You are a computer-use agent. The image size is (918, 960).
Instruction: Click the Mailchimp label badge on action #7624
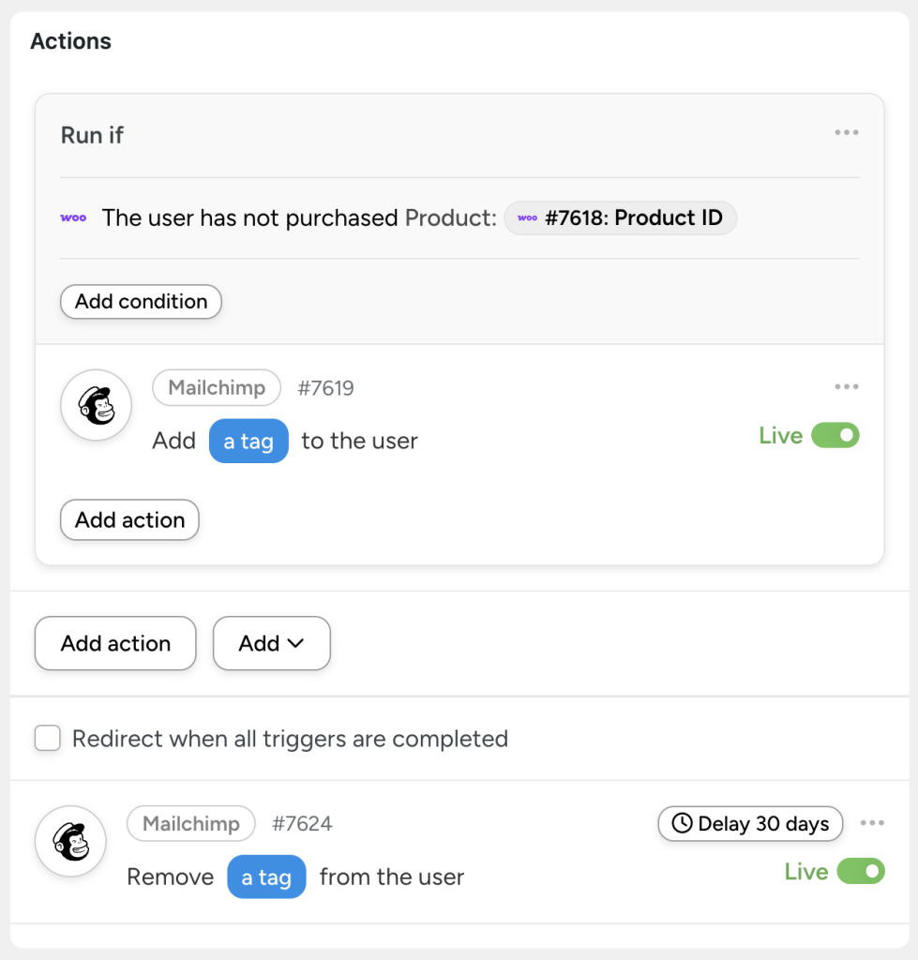pyautogui.click(x=190, y=823)
